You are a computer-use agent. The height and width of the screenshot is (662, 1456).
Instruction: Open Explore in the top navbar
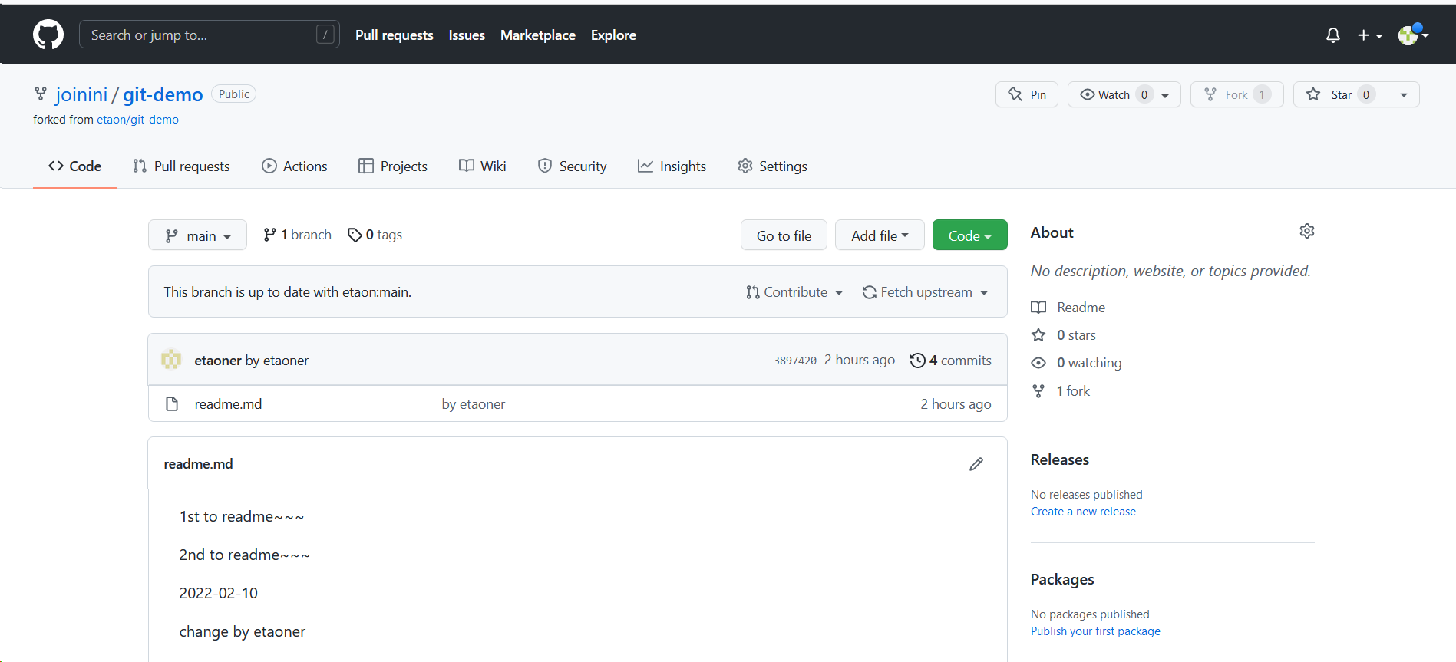[613, 35]
